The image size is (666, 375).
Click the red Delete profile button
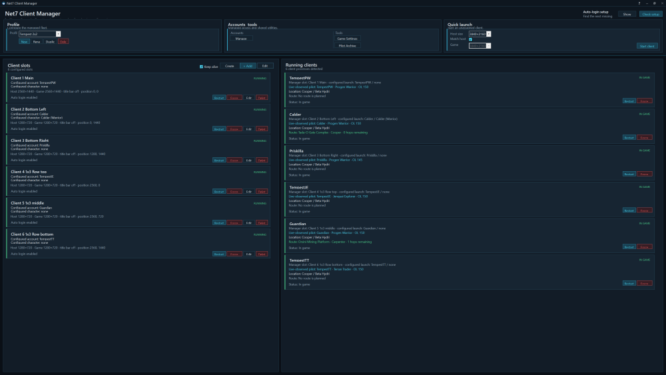[63, 41]
